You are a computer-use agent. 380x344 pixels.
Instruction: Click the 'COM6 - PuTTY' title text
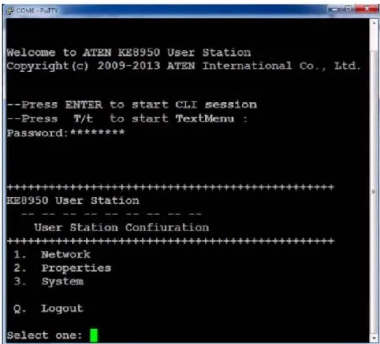pyautogui.click(x=37, y=11)
